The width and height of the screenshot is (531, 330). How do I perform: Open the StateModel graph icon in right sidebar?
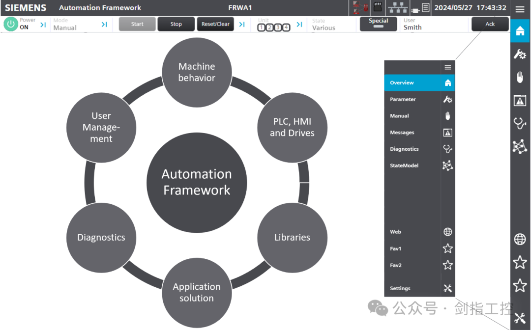(520, 146)
